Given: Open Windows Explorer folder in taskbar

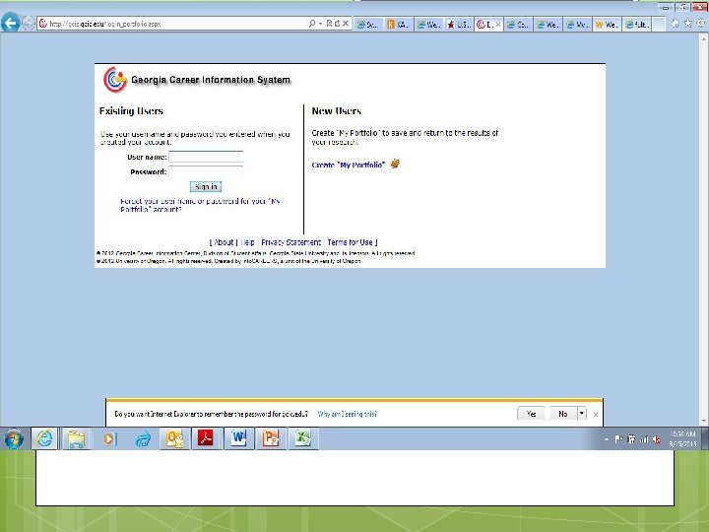Looking at the screenshot, I should (76, 438).
